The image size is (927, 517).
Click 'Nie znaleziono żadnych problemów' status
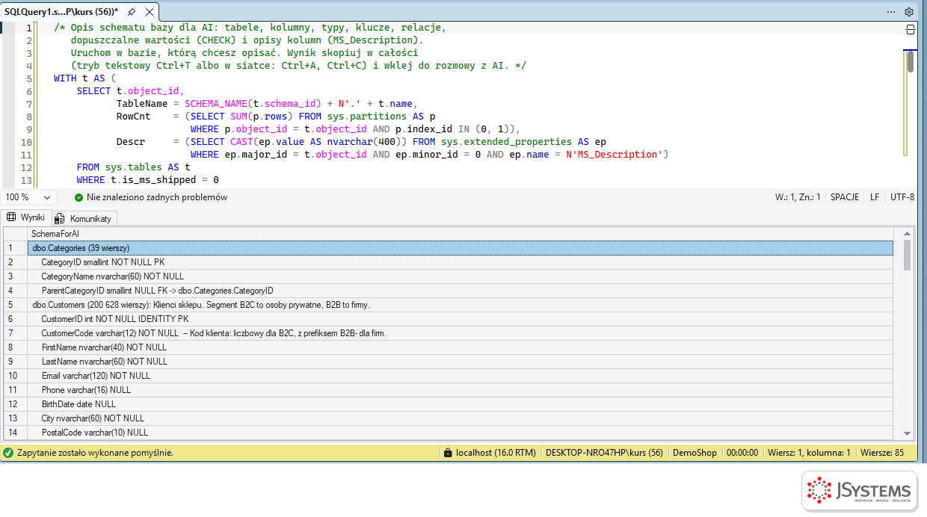[157, 197]
